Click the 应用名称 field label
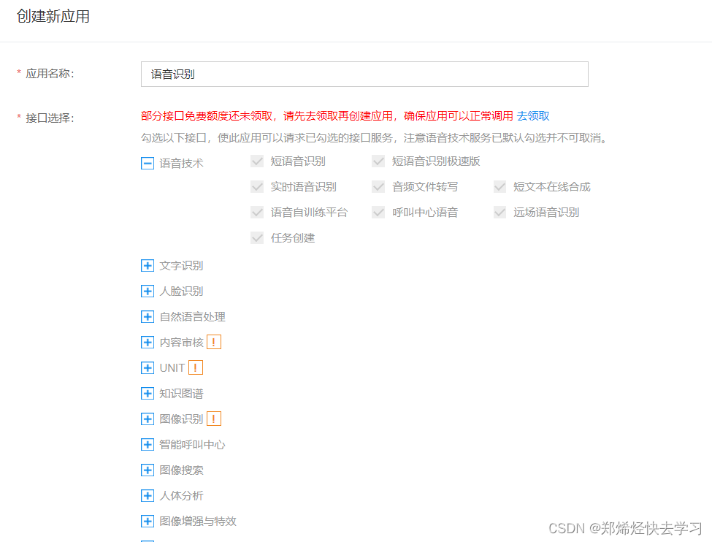 point(50,74)
